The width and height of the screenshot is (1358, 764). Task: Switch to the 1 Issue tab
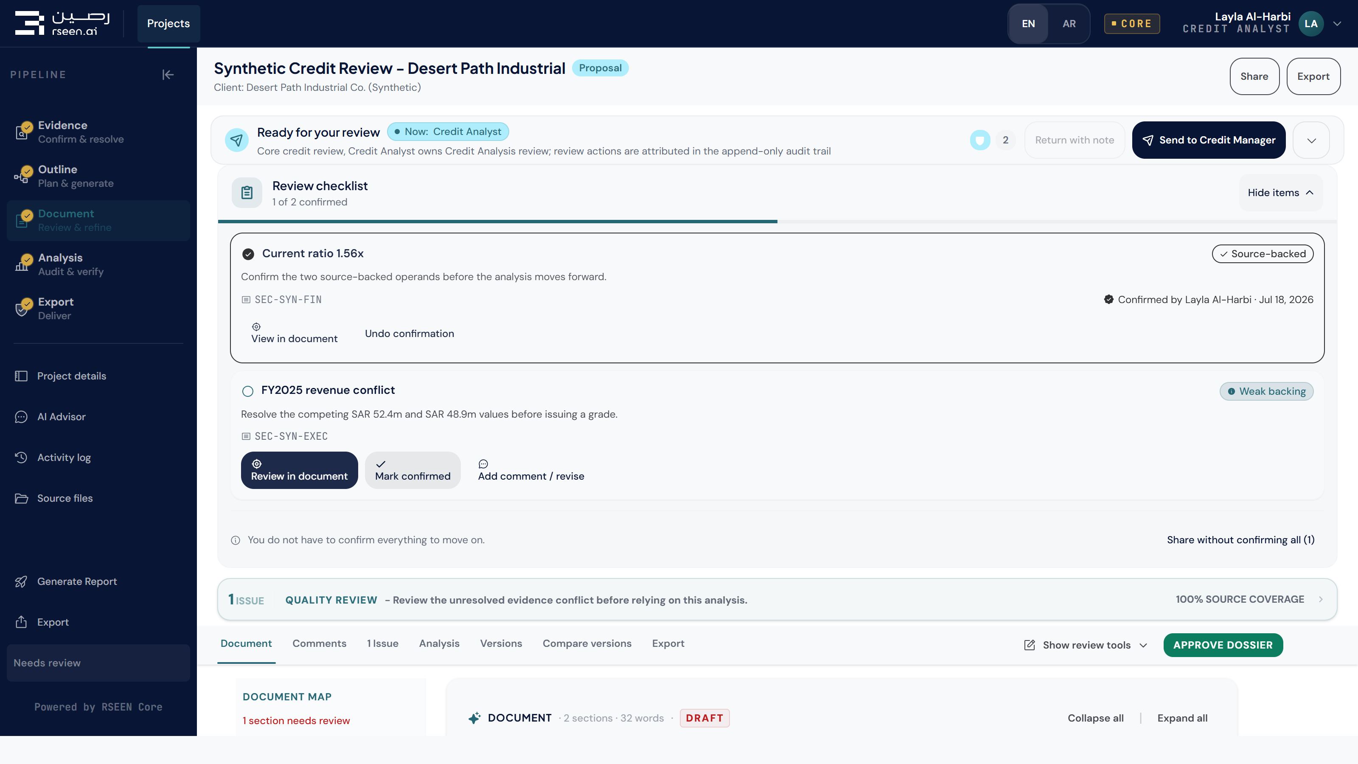pos(382,643)
